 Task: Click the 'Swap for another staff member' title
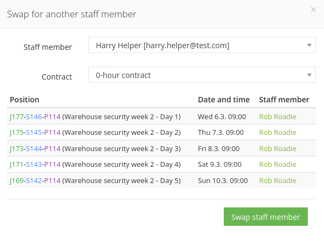(72, 15)
